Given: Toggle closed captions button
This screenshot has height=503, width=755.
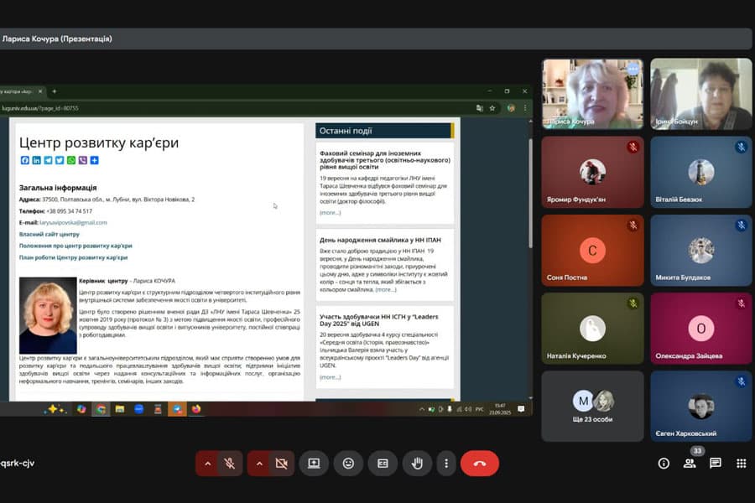Looking at the screenshot, I should click(x=383, y=464).
